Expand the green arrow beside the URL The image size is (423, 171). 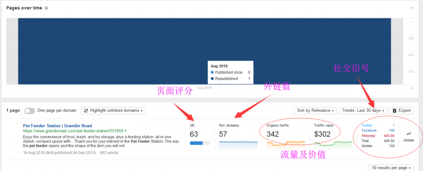coord(125,131)
